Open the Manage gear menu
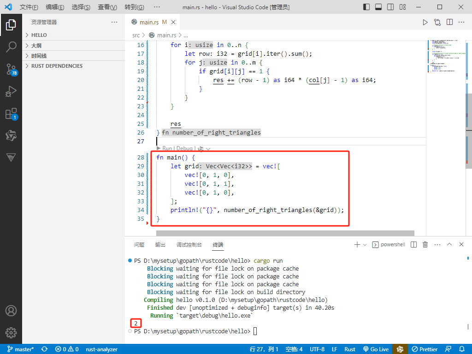Screen dimensions: 472x354 11,333
